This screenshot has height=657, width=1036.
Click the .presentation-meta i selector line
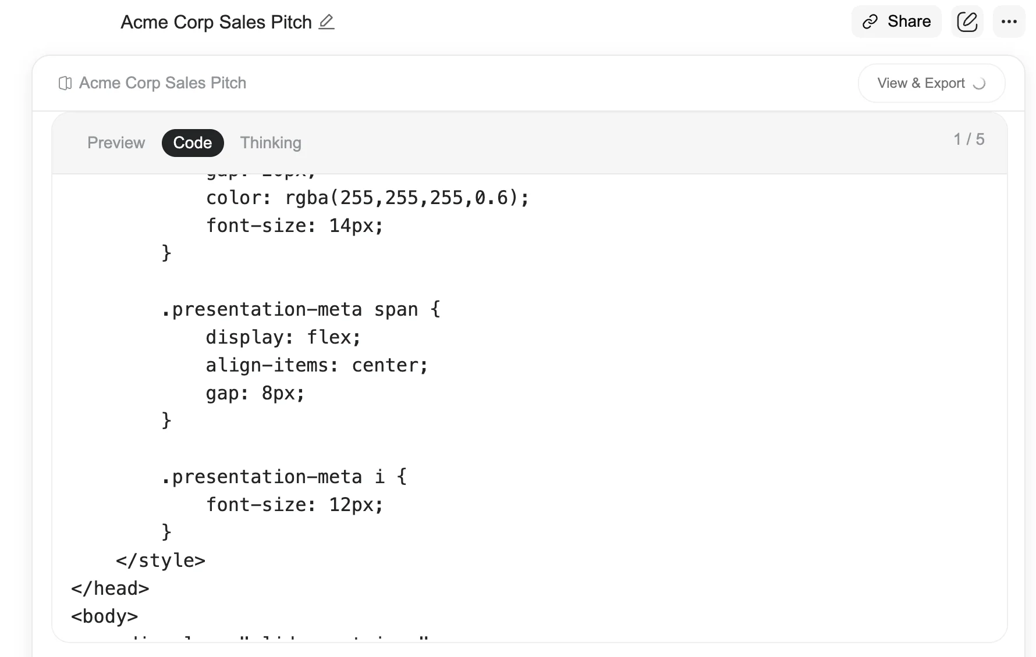[x=283, y=477]
